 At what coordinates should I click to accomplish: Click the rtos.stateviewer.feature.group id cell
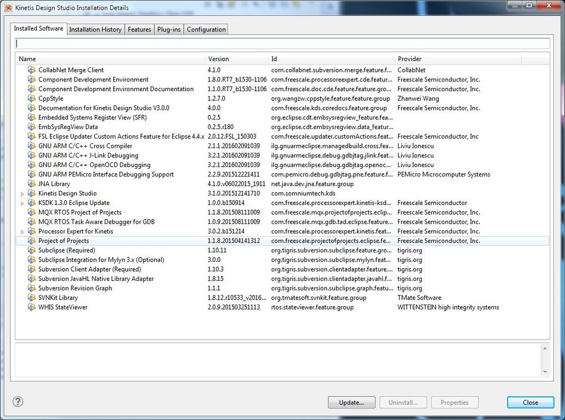312,307
